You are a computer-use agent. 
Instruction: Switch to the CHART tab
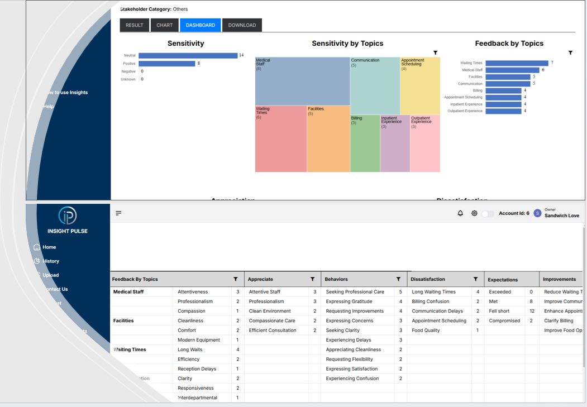click(164, 25)
